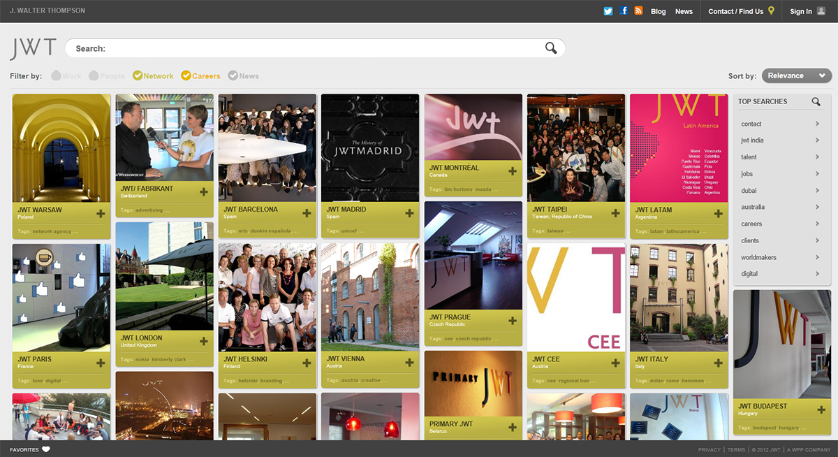
Task: Click plus icon on JWT Montréal card
Action: click(513, 171)
